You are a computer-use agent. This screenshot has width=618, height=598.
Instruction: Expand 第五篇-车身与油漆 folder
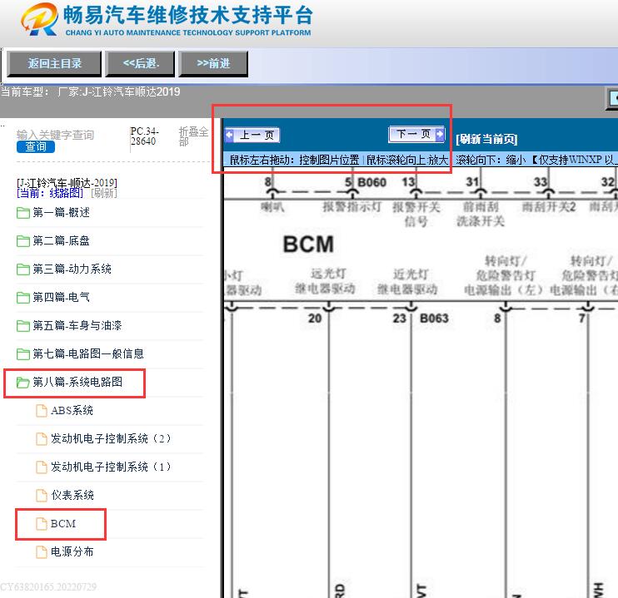pyautogui.click(x=77, y=325)
